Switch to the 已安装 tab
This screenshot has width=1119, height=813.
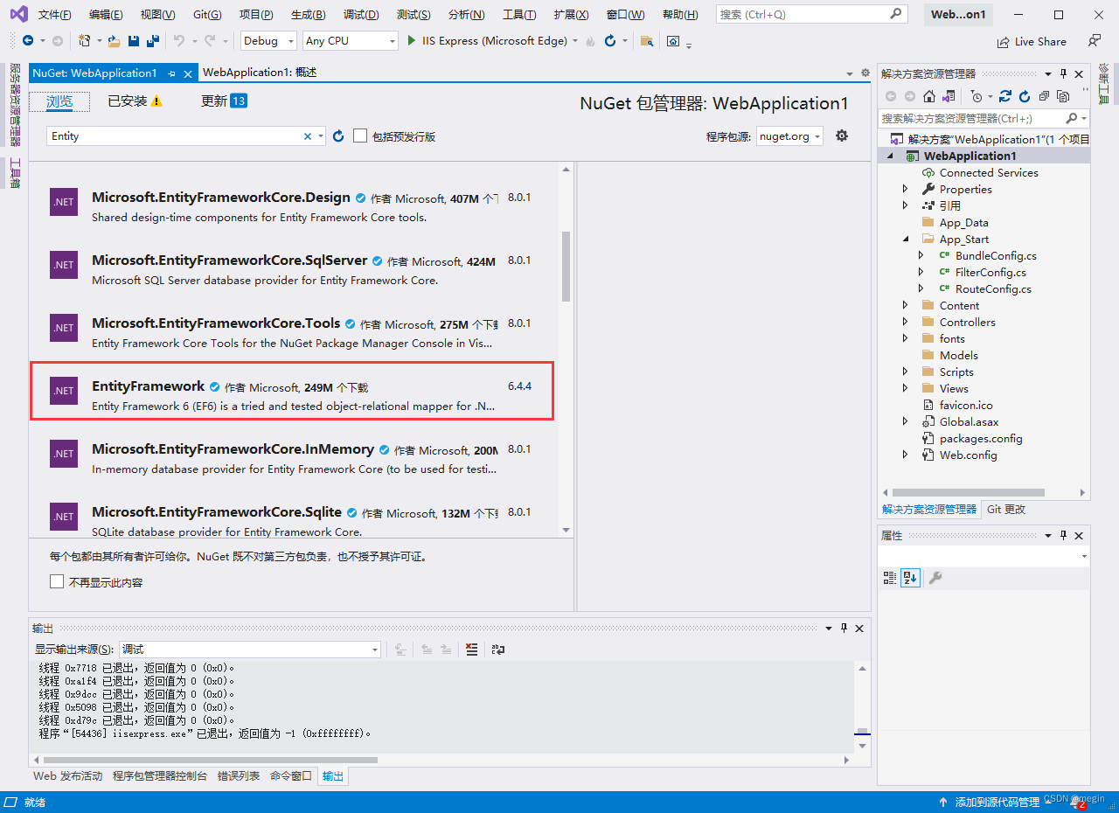tap(129, 102)
